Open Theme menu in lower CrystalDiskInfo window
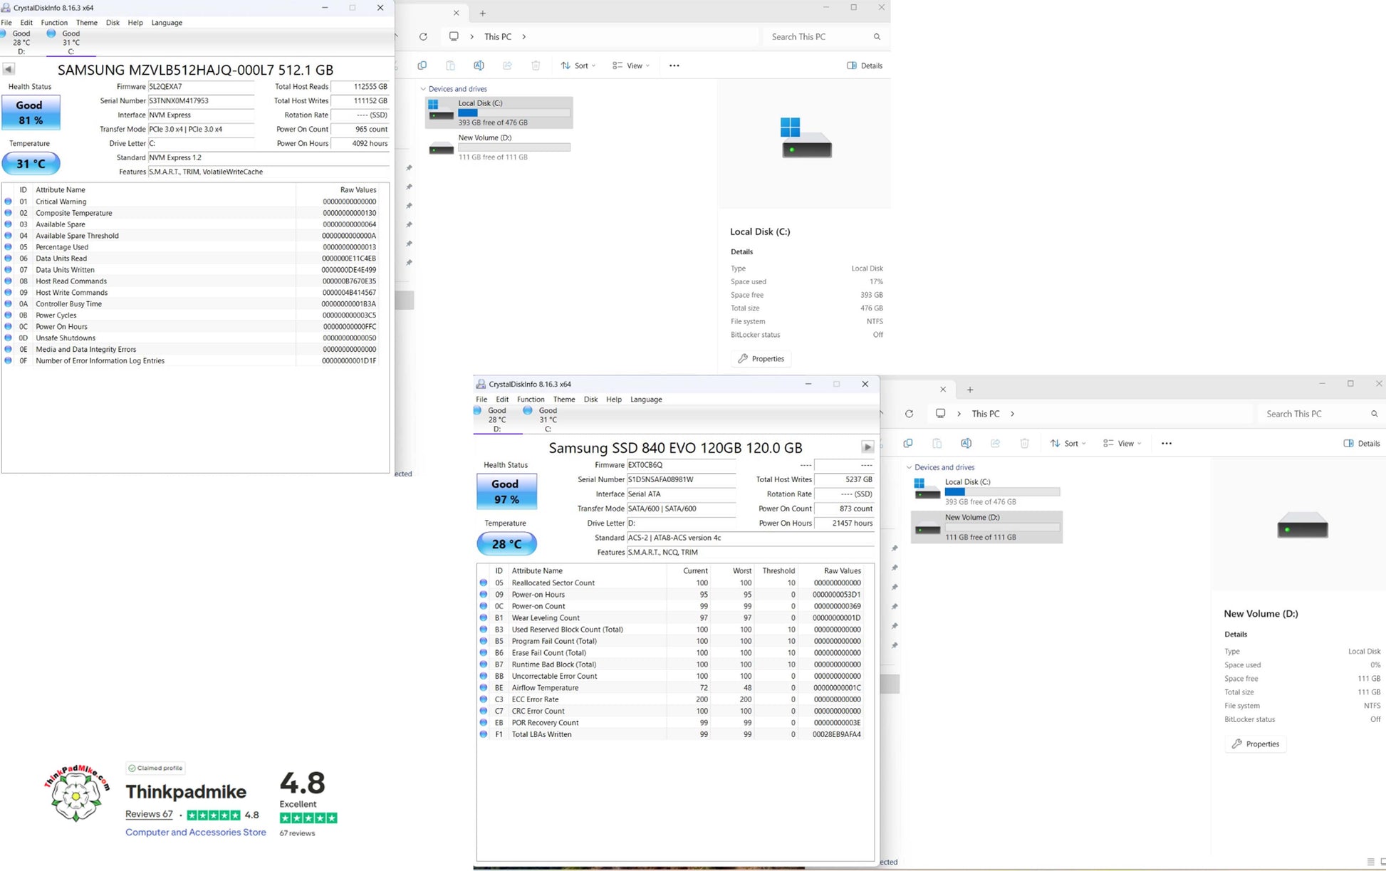 coord(563,400)
